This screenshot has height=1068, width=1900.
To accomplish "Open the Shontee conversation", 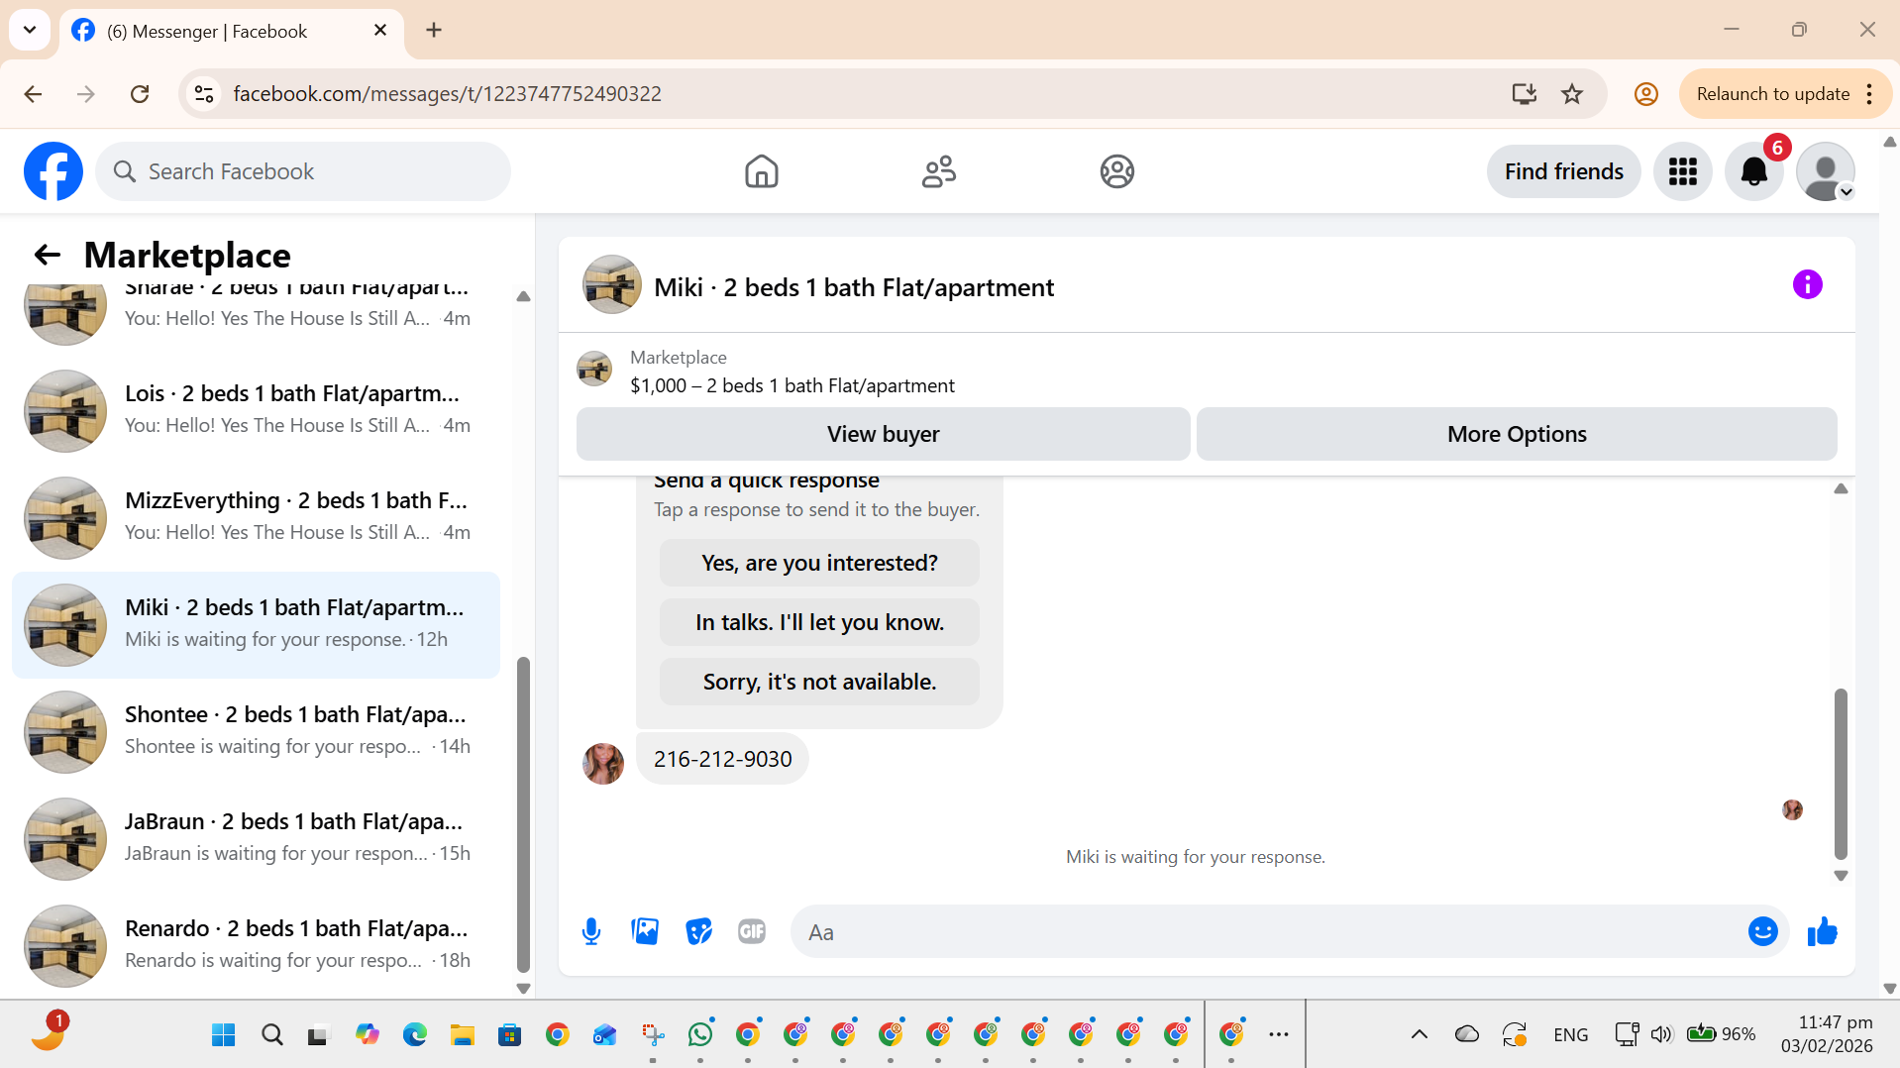I will (256, 731).
